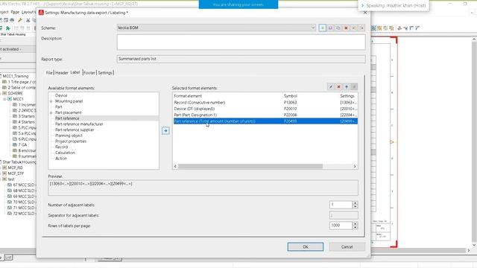Collapse the MCC1 node in the page navigator
Screen dimensions: 477x268
(4, 99)
